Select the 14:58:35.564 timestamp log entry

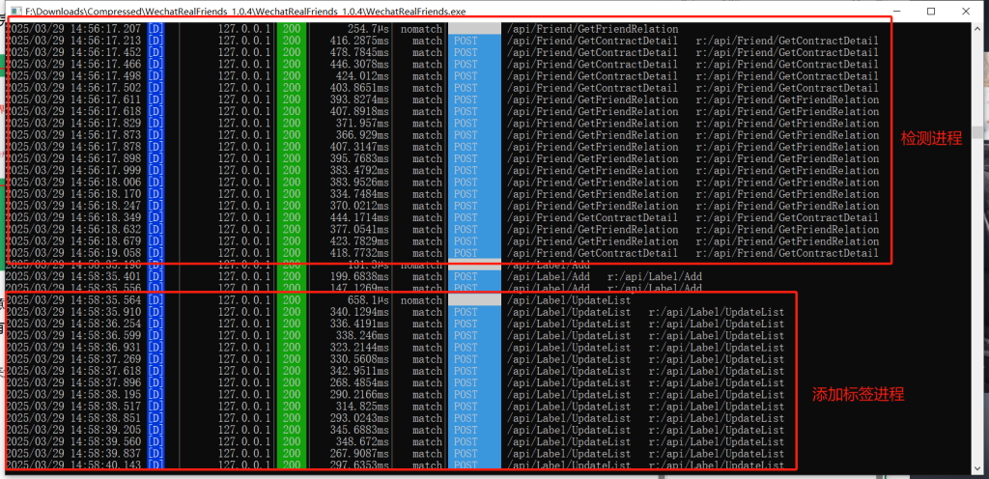pos(72,300)
